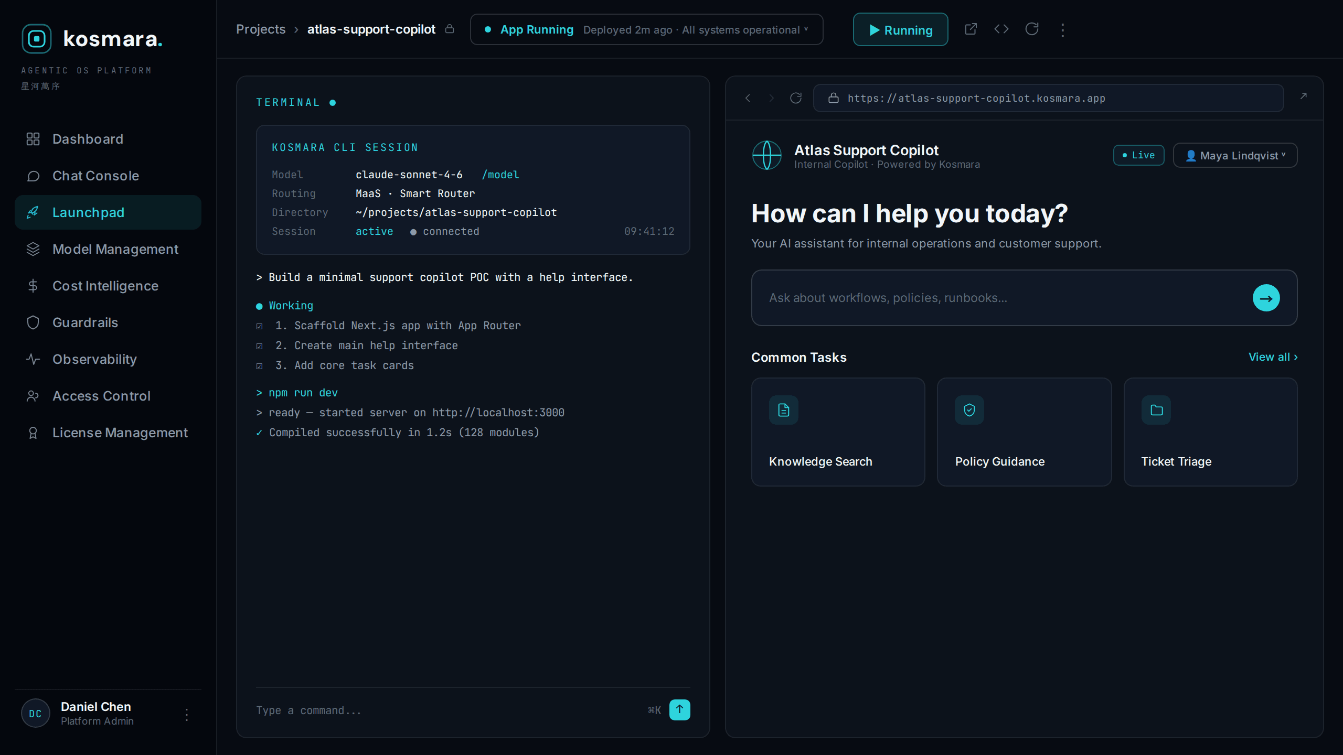Click the Atlas Support Copilot globe icon
The height and width of the screenshot is (755, 1343).
click(x=767, y=155)
